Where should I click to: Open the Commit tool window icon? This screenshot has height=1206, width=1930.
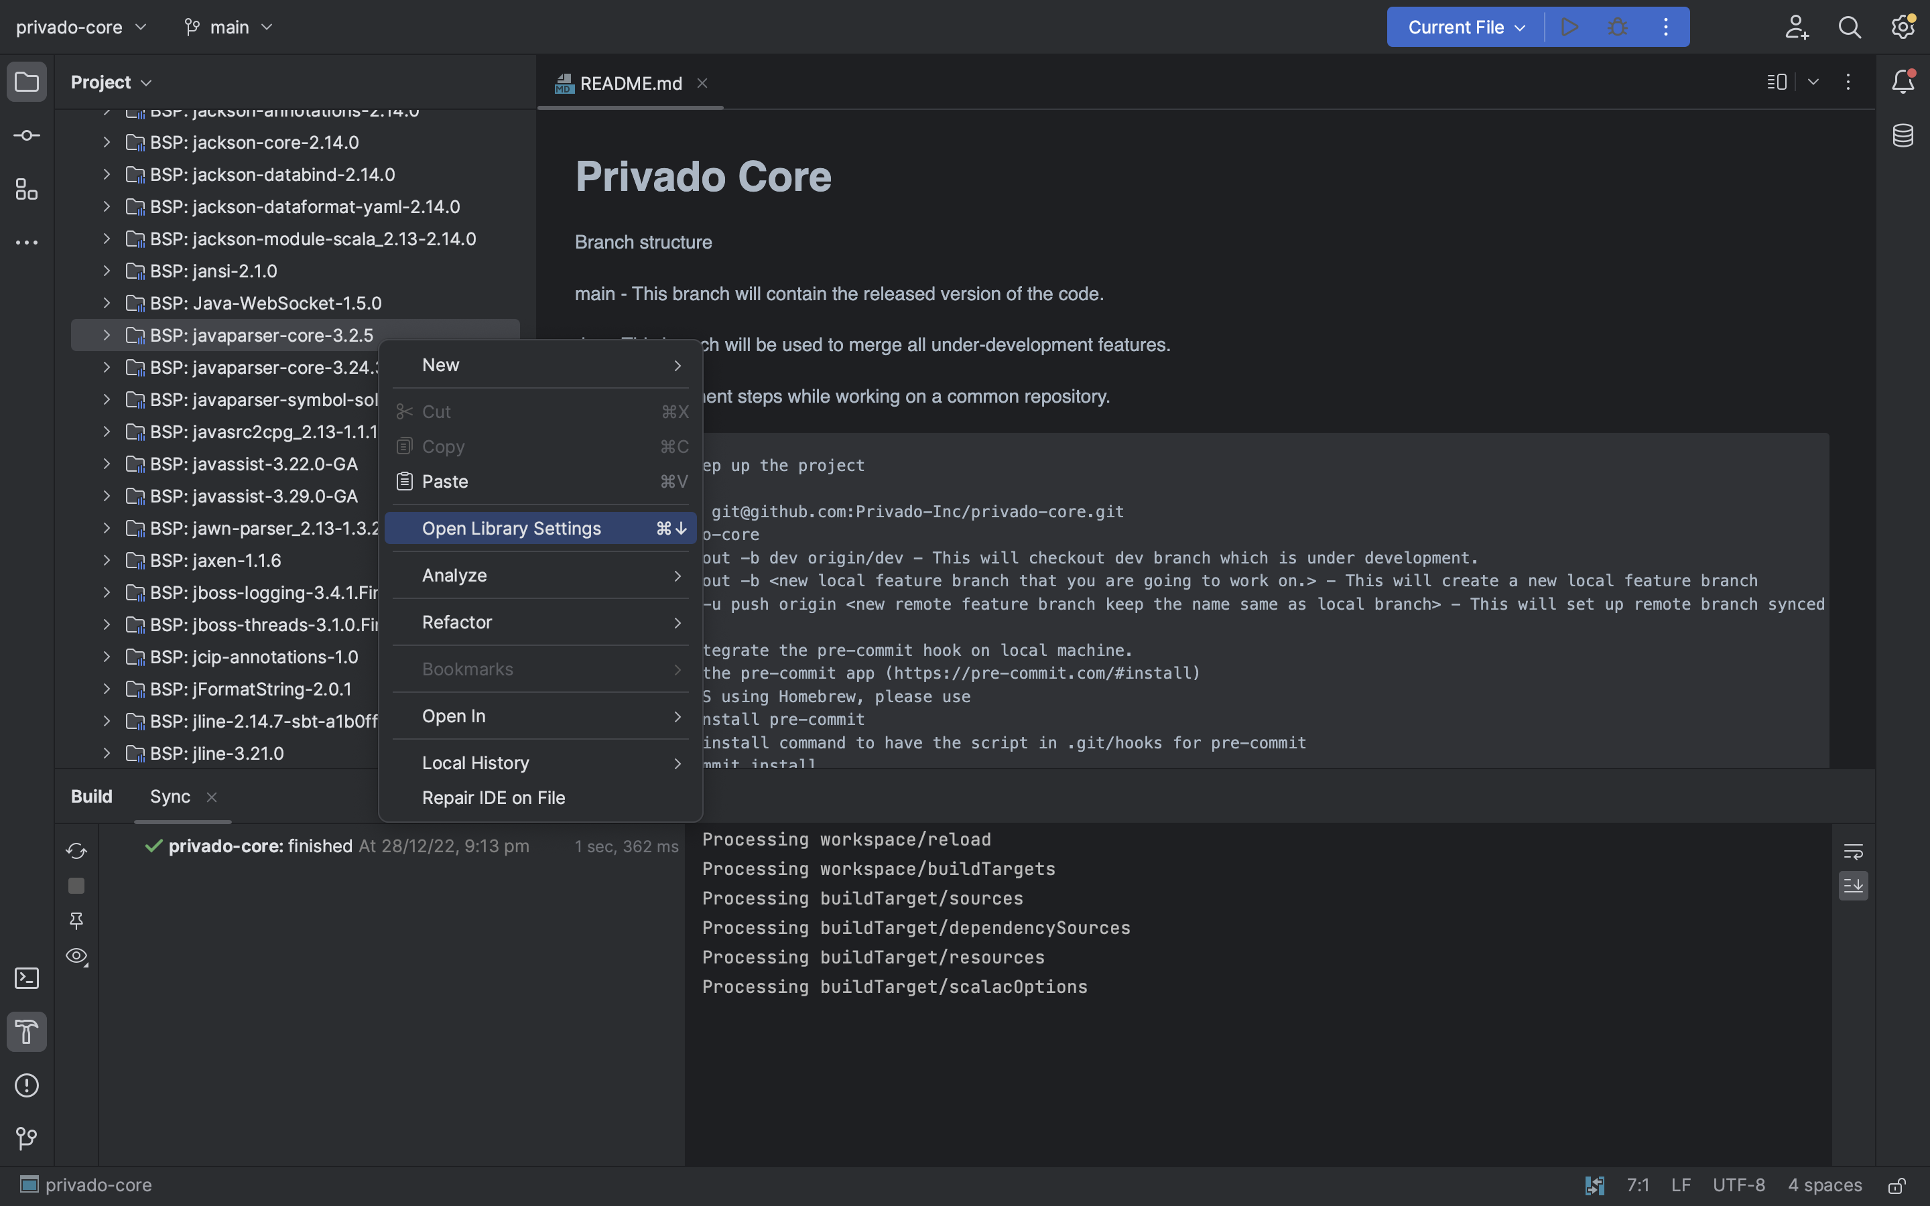(26, 135)
